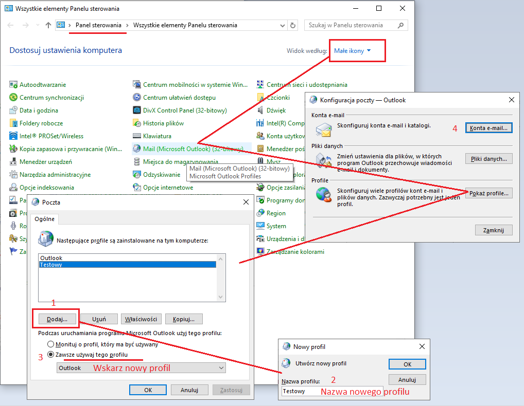Select 'Zawsze używaj tego profilu' radio button
This screenshot has width=524, height=406.
[x=50, y=354]
